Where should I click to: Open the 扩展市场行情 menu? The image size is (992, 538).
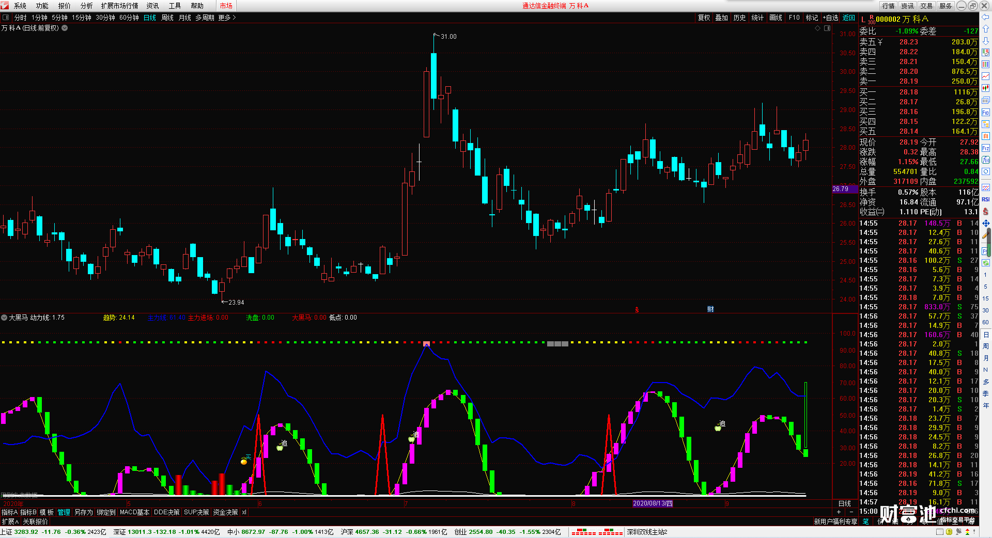[x=120, y=6]
